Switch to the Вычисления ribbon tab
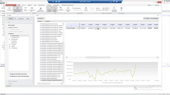170x95 pixels. [41, 5]
